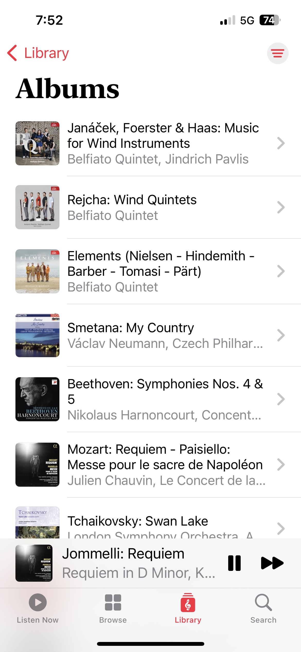
Task: Open the Janáček, Foerster & Haas album cover
Action: [x=38, y=143]
